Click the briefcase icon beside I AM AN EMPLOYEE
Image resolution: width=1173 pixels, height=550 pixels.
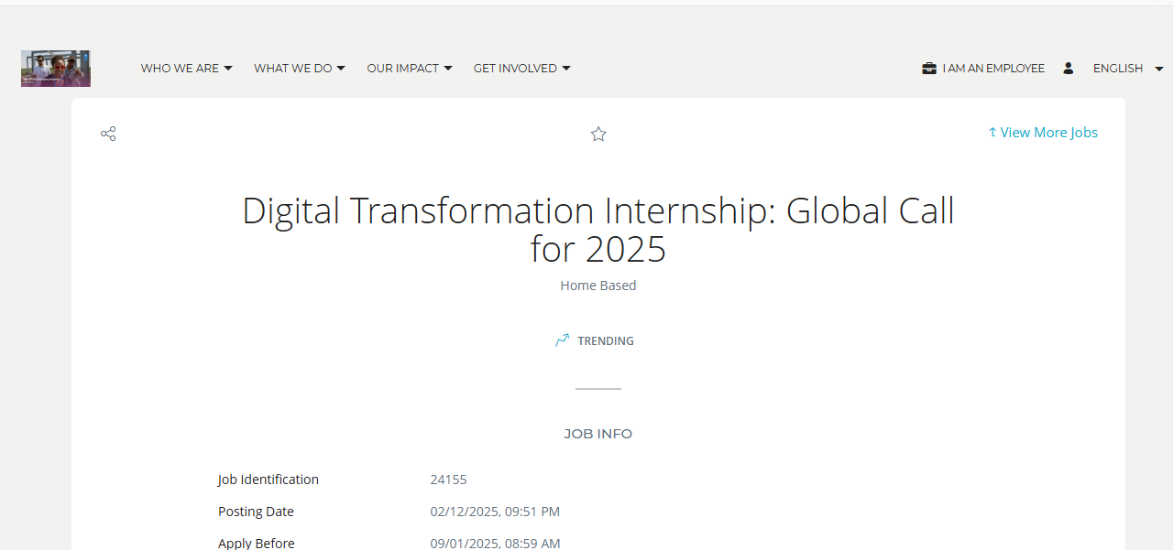[929, 69]
